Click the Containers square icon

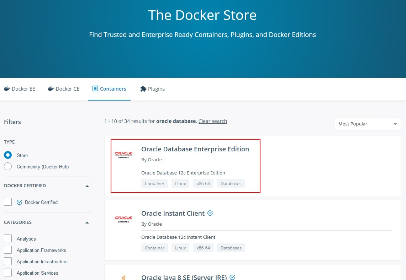pos(95,88)
